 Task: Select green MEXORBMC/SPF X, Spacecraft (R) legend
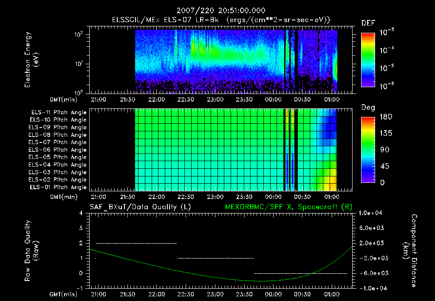(288, 207)
